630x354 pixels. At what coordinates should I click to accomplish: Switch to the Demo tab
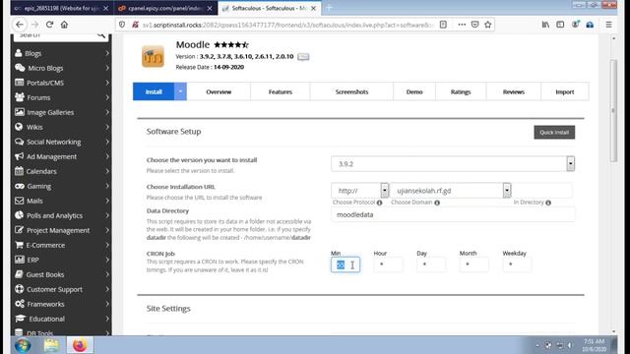[414, 91]
